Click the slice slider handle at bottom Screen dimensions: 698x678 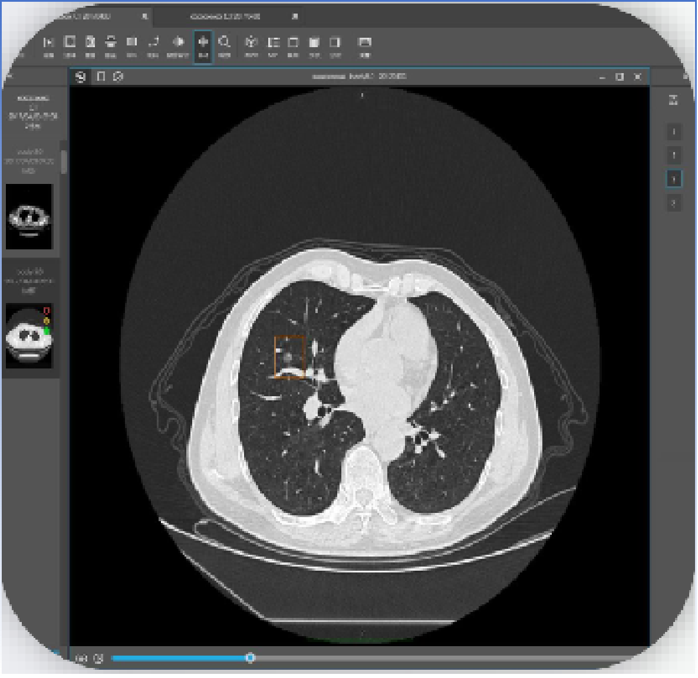pos(250,657)
